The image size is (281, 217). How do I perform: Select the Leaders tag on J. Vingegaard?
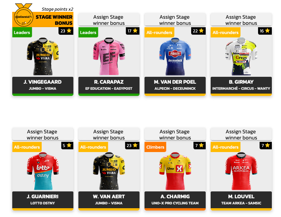22,32
